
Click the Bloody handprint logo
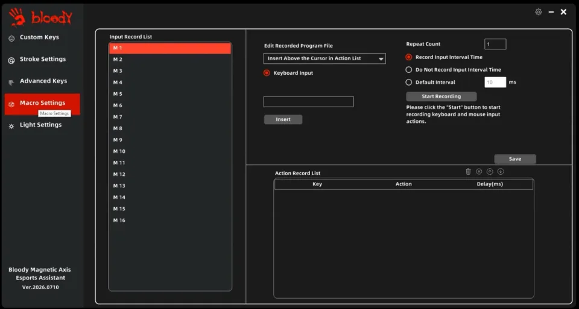[17, 17]
